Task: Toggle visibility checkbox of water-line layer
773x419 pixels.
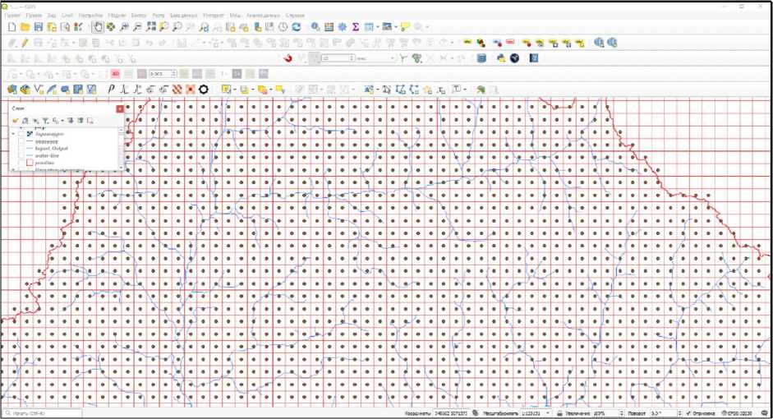Action: tap(21, 156)
